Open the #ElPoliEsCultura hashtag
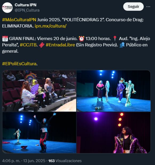The width and height of the screenshot is (155, 165). [x=19, y=64]
